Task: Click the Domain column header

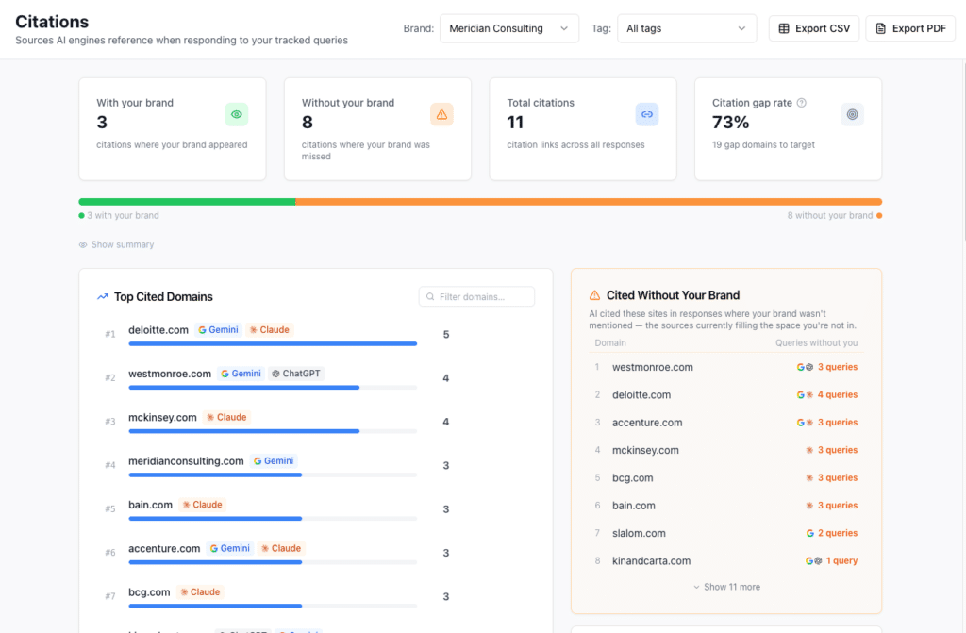Action: [x=610, y=342]
